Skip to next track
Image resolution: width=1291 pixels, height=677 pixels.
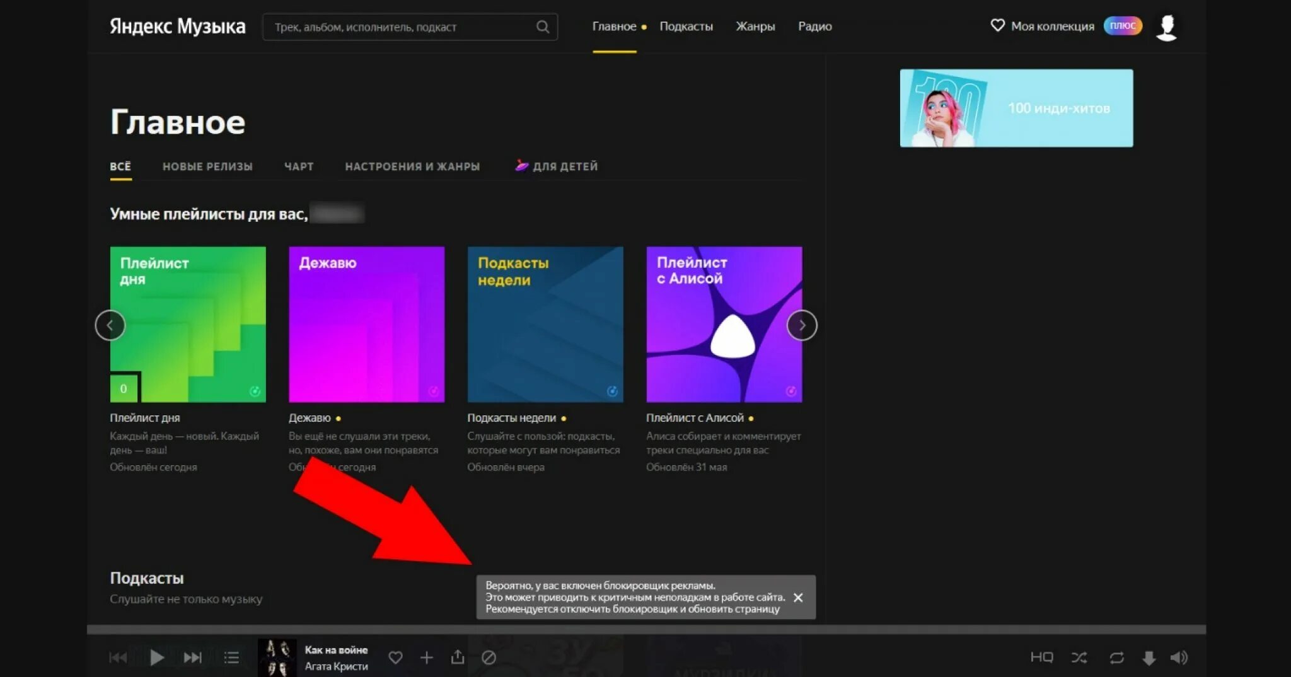pos(192,657)
